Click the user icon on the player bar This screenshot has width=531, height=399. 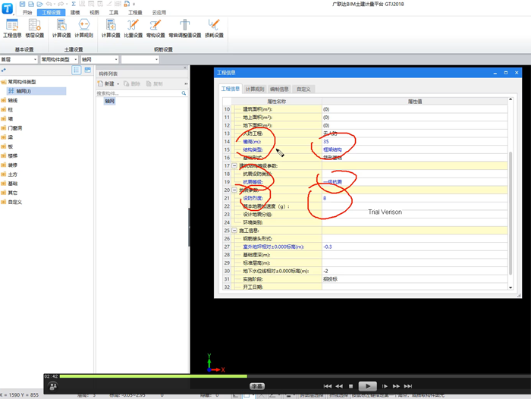click(53, 386)
